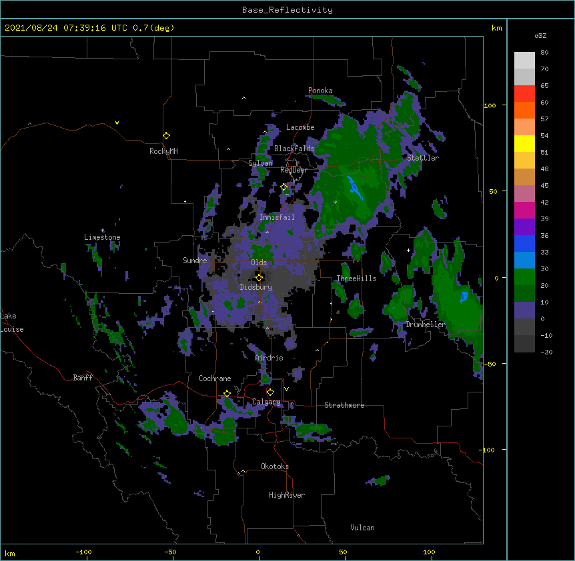Click the white 70-80 dBZ legend swatch
The height and width of the screenshot is (561, 575).
pyautogui.click(x=524, y=61)
